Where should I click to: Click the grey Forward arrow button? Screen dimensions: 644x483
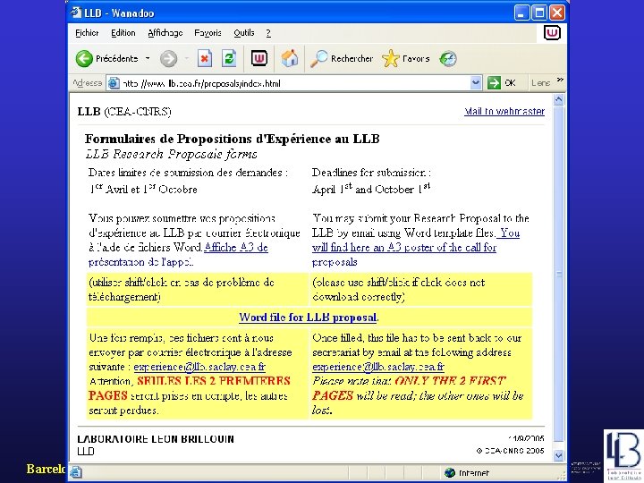[168, 59]
